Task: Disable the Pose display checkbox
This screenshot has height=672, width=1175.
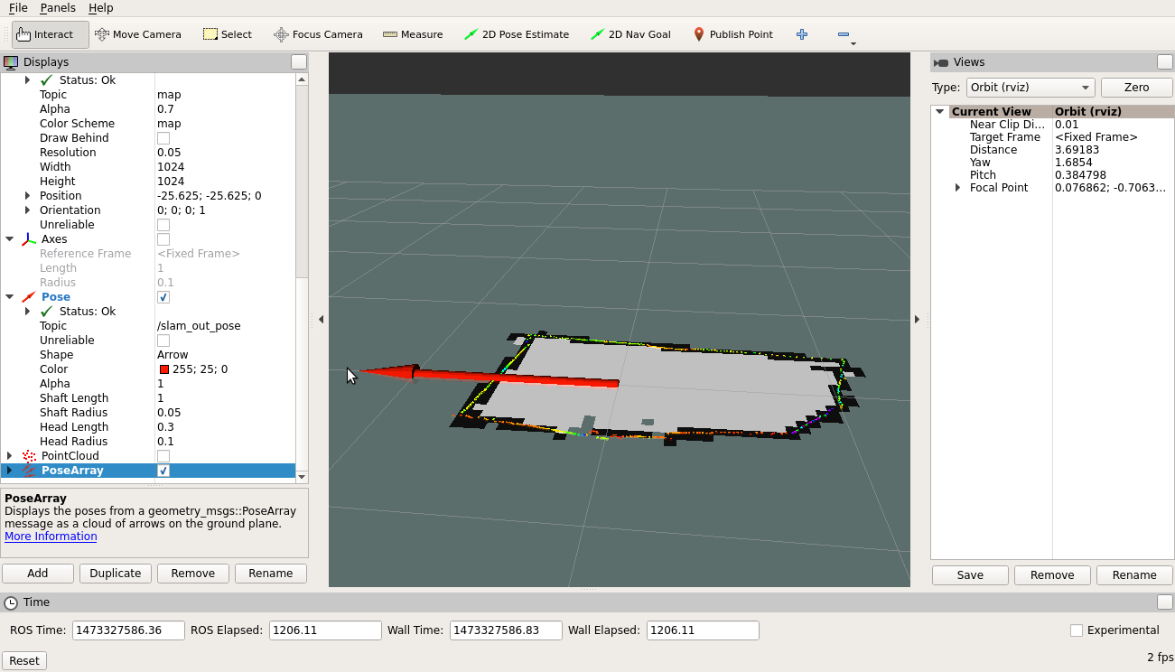Action: coord(163,297)
